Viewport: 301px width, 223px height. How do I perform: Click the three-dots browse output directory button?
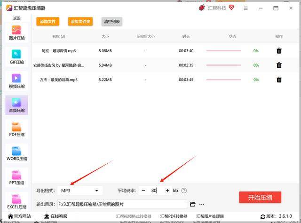point(202,204)
